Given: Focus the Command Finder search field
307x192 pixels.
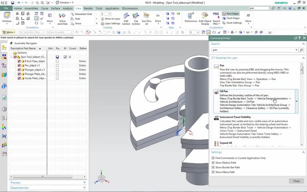Looking at the screenshot, I should [253, 50].
